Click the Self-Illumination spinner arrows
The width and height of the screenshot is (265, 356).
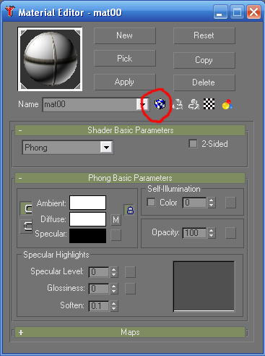(x=211, y=203)
